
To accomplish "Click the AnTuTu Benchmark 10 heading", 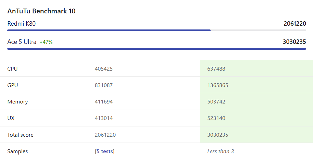I will [x=41, y=11].
